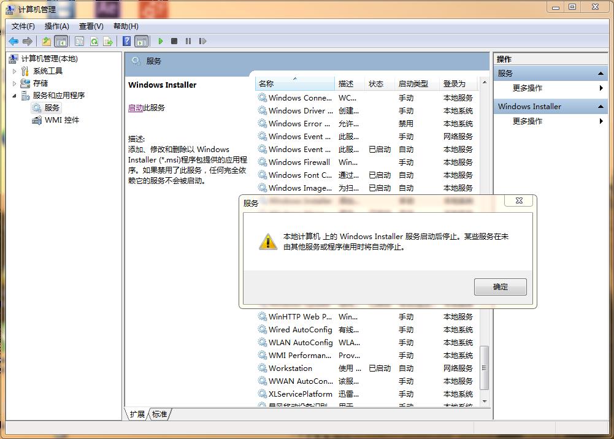Collapse the 服务和应用程序 tree node
The width and height of the screenshot is (614, 439).
click(15, 96)
